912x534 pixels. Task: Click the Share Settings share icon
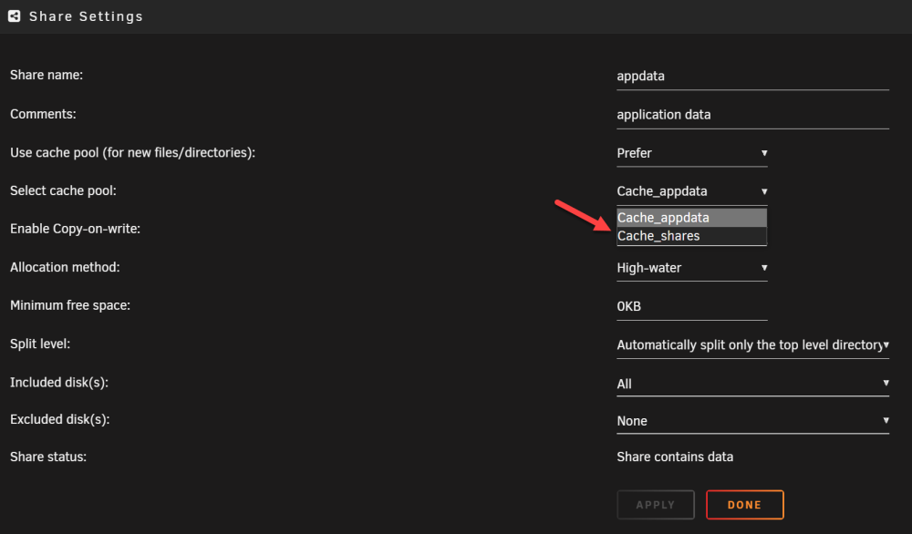(14, 16)
